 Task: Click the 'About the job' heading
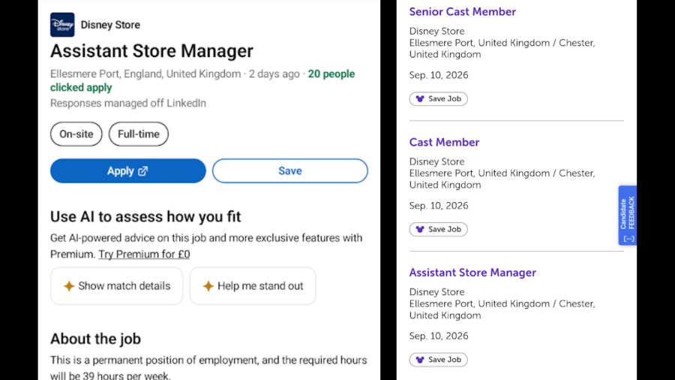95,339
